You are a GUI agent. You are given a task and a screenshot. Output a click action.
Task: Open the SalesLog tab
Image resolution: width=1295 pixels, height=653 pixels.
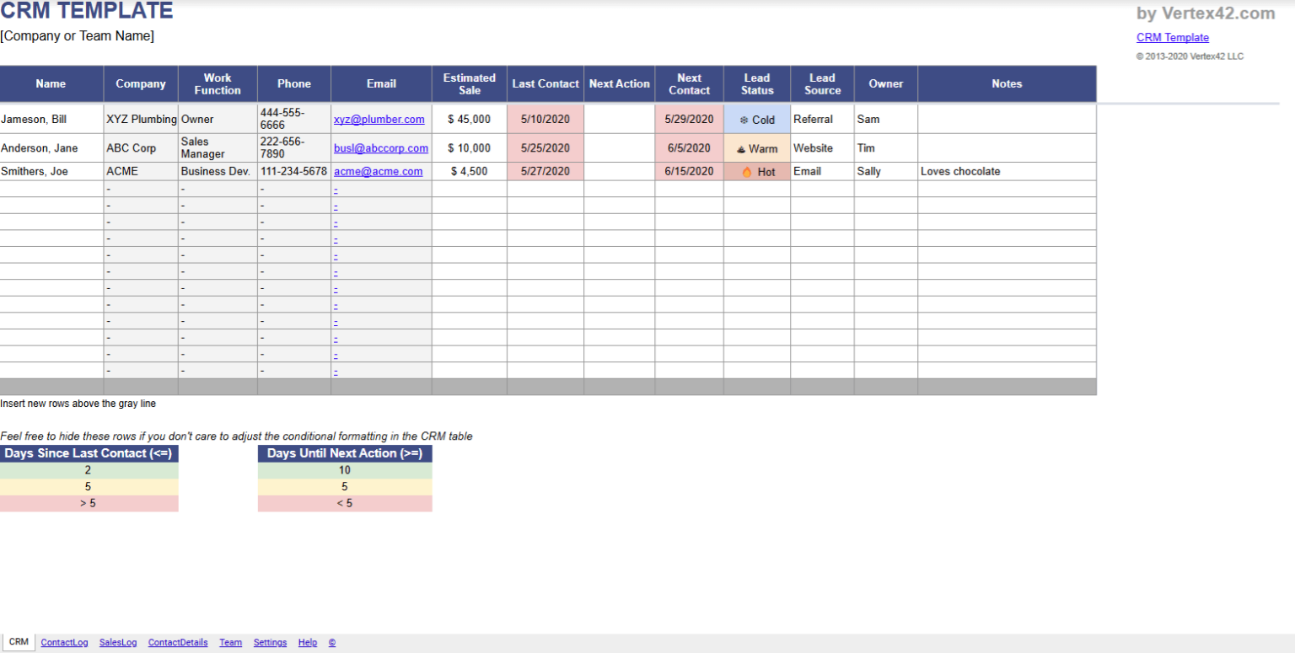tap(117, 642)
